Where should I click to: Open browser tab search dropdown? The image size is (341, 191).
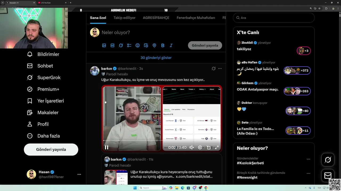3,3
